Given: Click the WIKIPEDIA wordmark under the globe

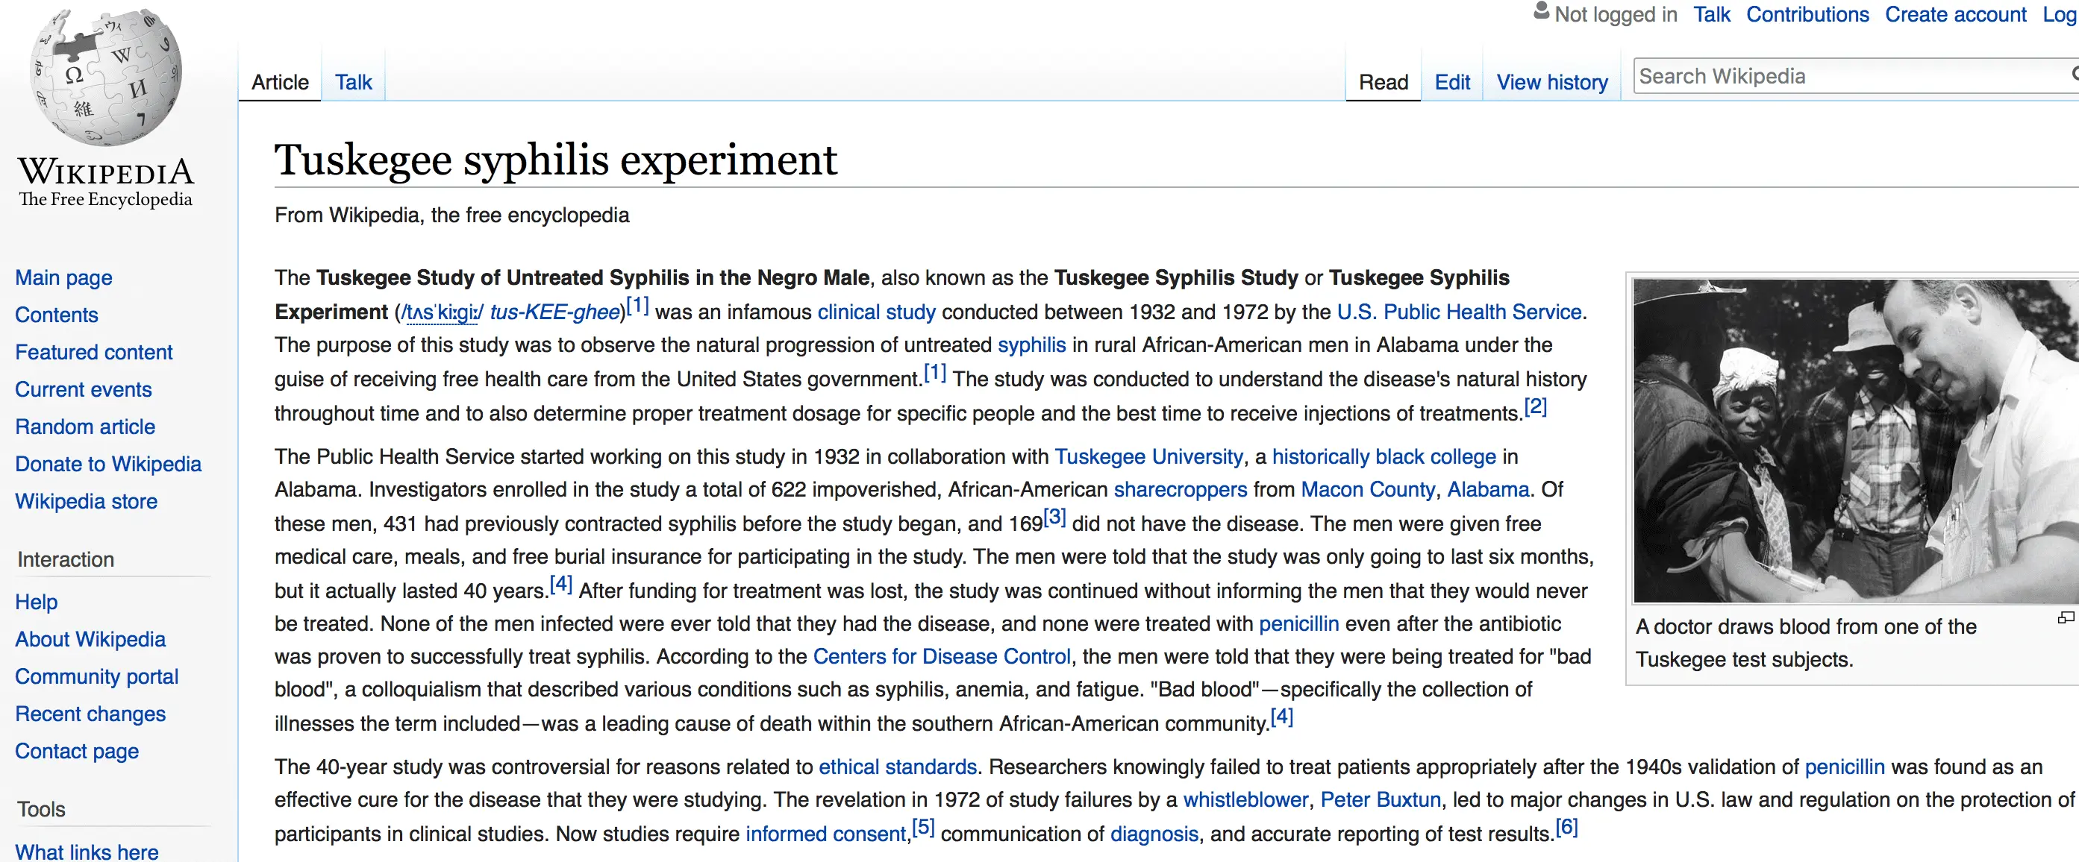Looking at the screenshot, I should 106,172.
